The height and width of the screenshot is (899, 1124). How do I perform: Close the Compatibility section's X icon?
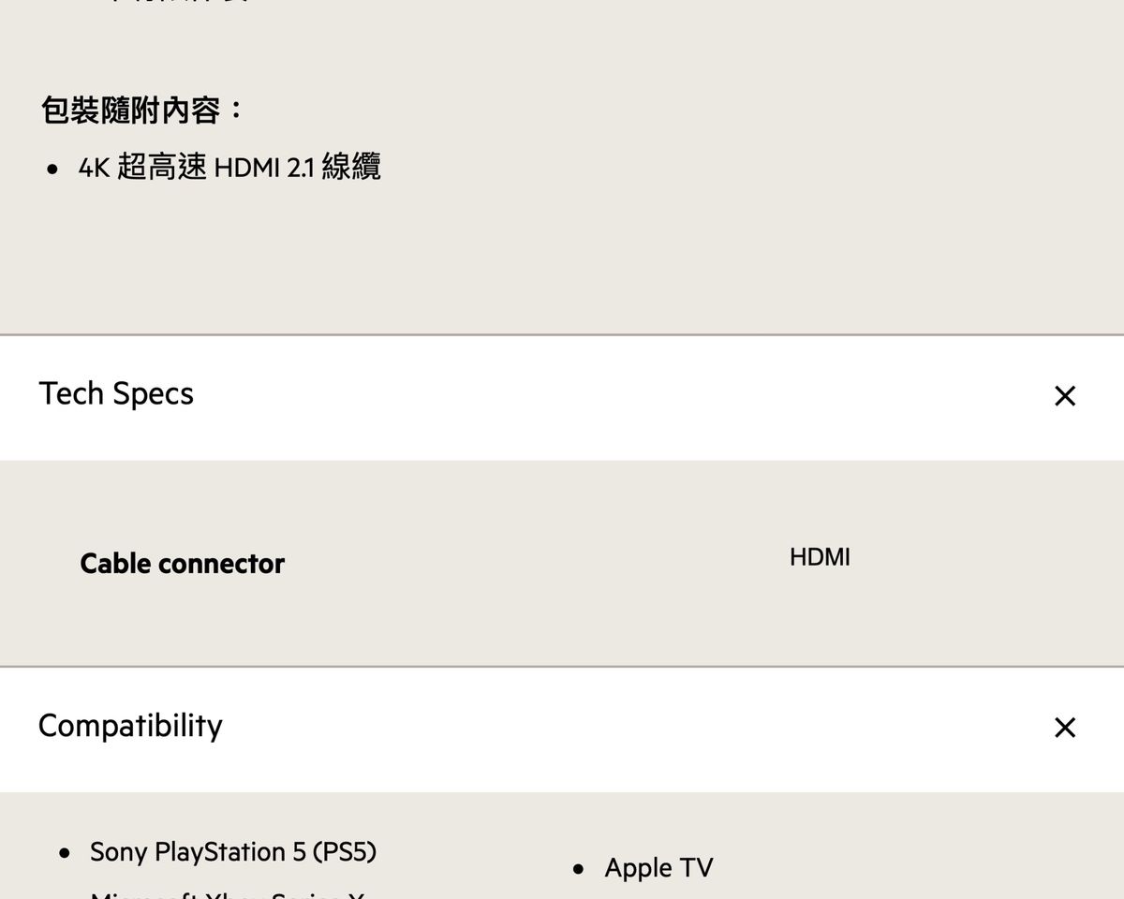[1064, 728]
